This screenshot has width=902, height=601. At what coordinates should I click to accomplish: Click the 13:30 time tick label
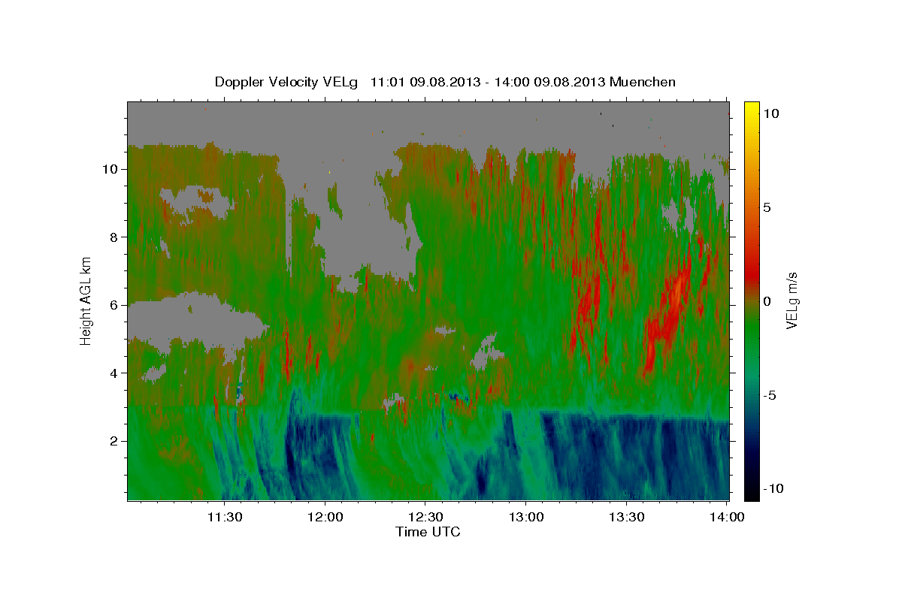tap(627, 517)
